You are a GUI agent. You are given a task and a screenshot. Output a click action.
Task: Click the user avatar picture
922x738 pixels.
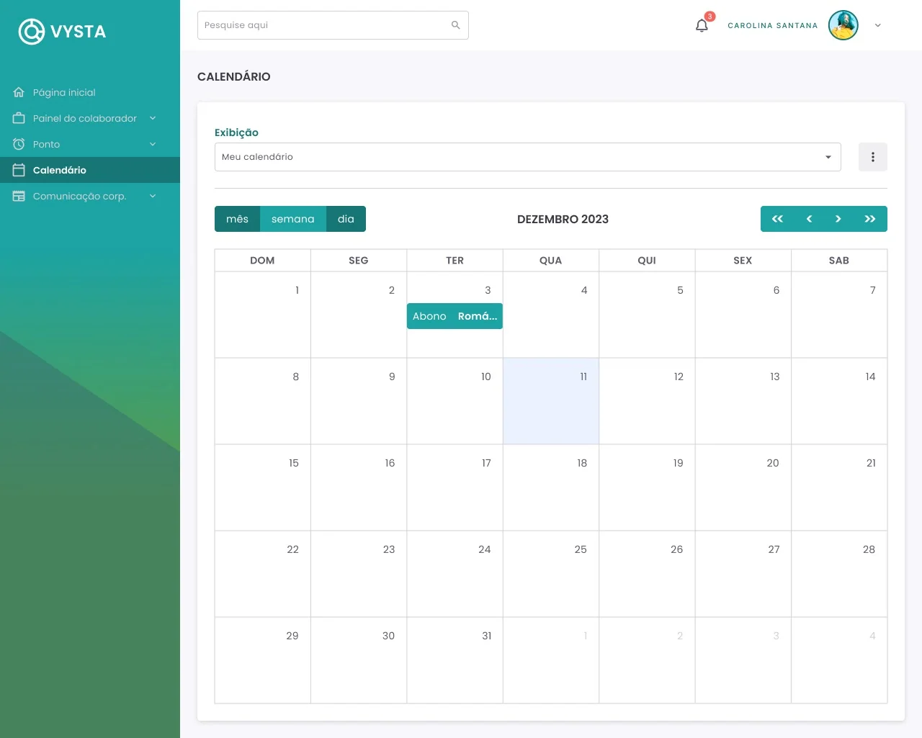(843, 25)
